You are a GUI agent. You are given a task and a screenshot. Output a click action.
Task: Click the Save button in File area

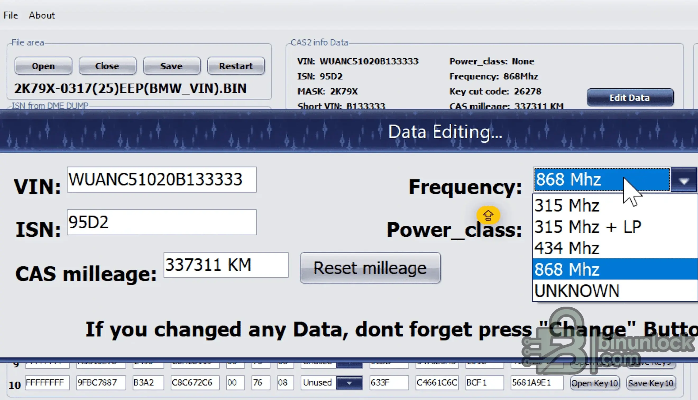[x=172, y=66]
